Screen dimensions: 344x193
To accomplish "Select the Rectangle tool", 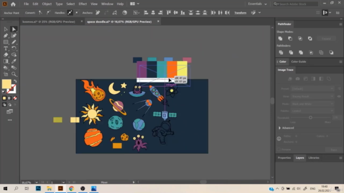I will point(6,42).
